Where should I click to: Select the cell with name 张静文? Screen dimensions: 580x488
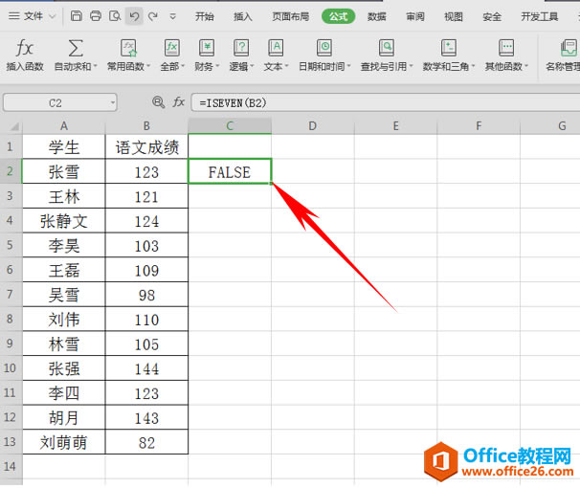coord(64,221)
